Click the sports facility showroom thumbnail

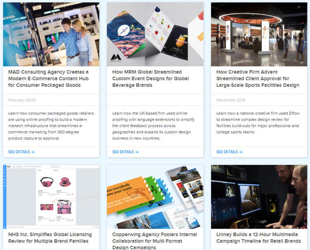point(259,34)
